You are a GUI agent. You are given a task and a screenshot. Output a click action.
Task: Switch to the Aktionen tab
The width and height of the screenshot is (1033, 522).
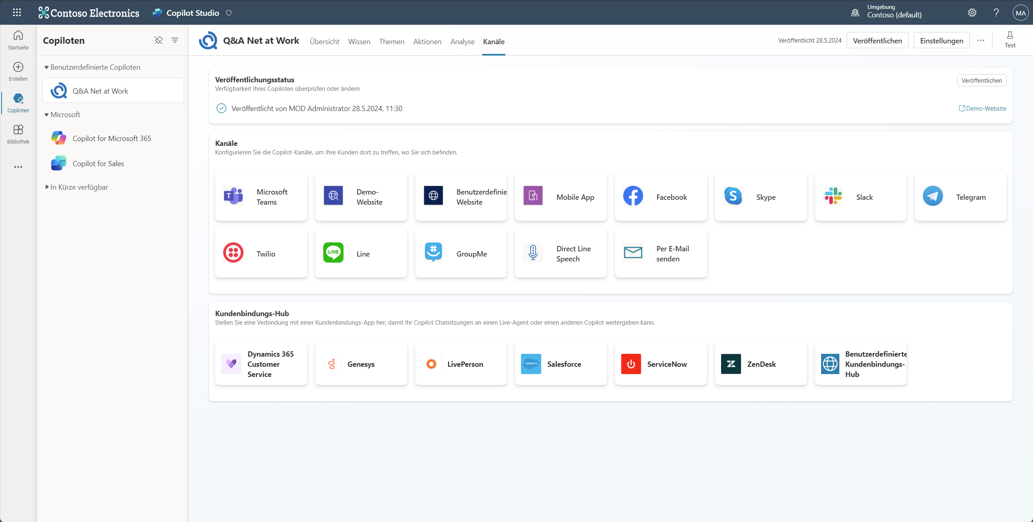coord(427,41)
